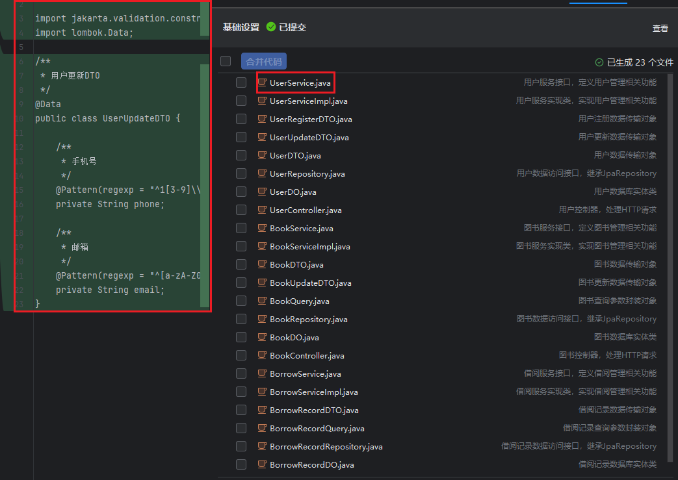The height and width of the screenshot is (480, 678).
Task: Check the box for UserServiceImpl.java
Action: (241, 101)
